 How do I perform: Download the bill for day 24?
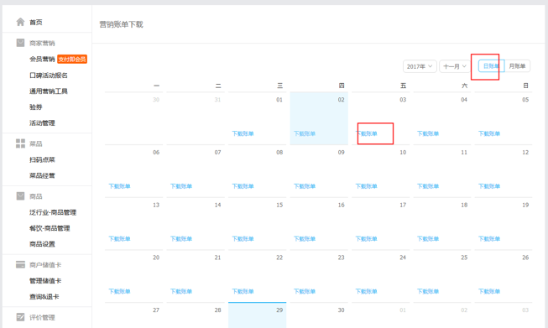[366, 291]
